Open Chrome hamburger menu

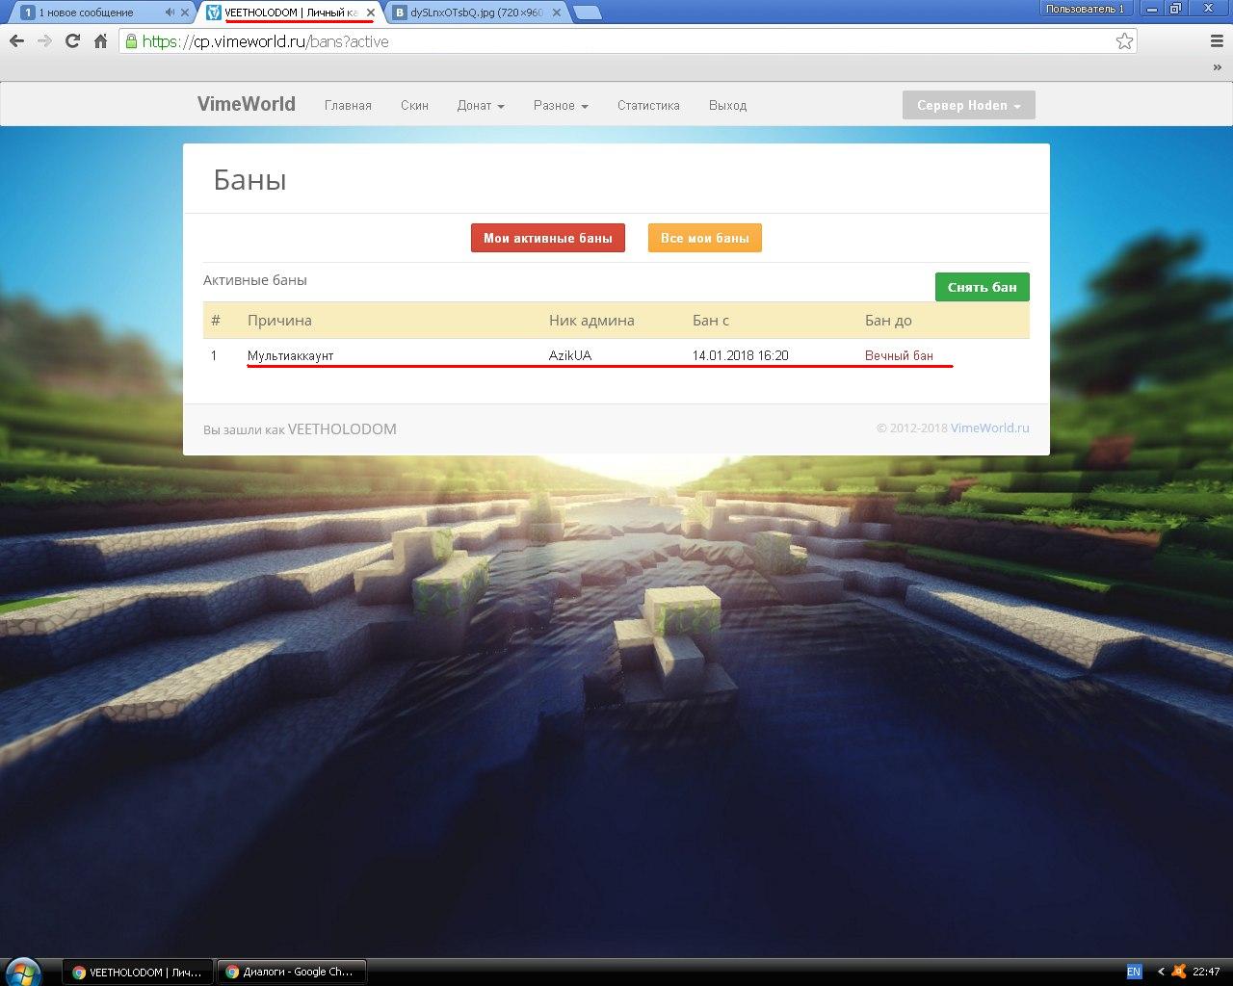click(x=1217, y=41)
